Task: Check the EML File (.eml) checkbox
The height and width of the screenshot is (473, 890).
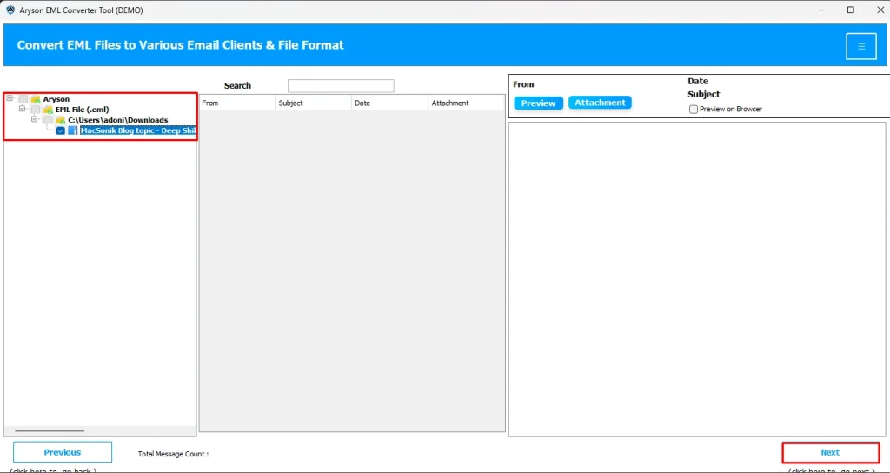Action: 36,110
